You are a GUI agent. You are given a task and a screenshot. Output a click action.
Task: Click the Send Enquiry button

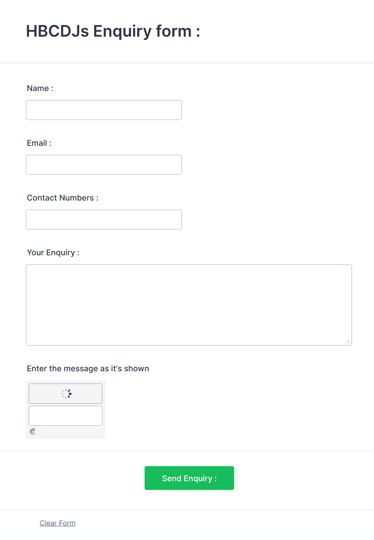point(189,478)
